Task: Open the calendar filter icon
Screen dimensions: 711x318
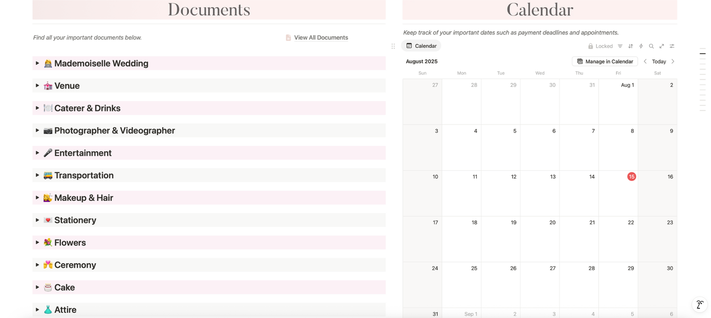Action: coord(620,46)
